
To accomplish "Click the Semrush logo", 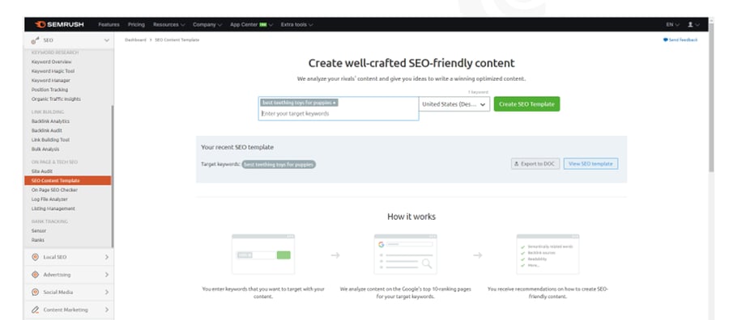I will [x=59, y=24].
